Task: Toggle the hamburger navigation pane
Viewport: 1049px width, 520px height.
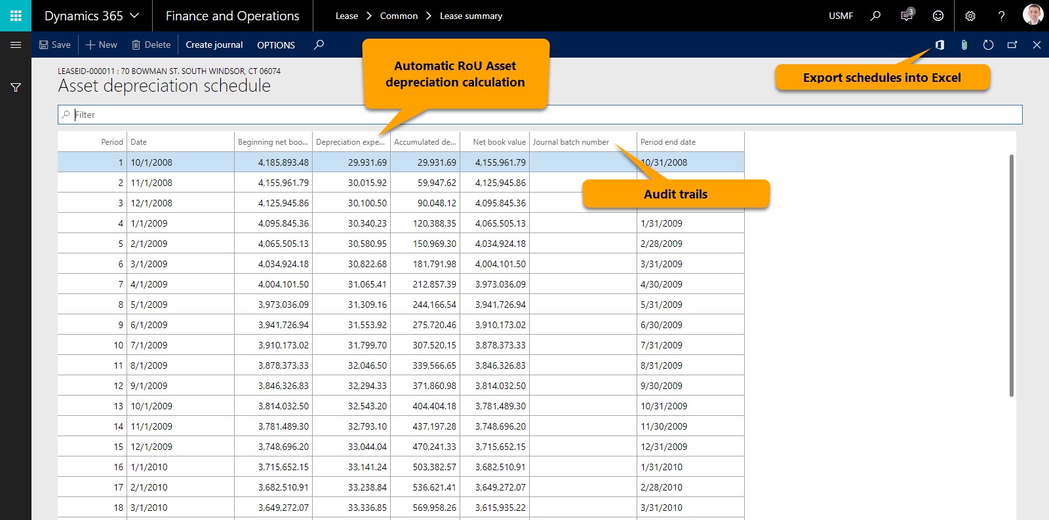Action: coord(16,45)
